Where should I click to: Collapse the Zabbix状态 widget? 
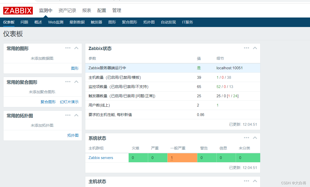pos(255,48)
